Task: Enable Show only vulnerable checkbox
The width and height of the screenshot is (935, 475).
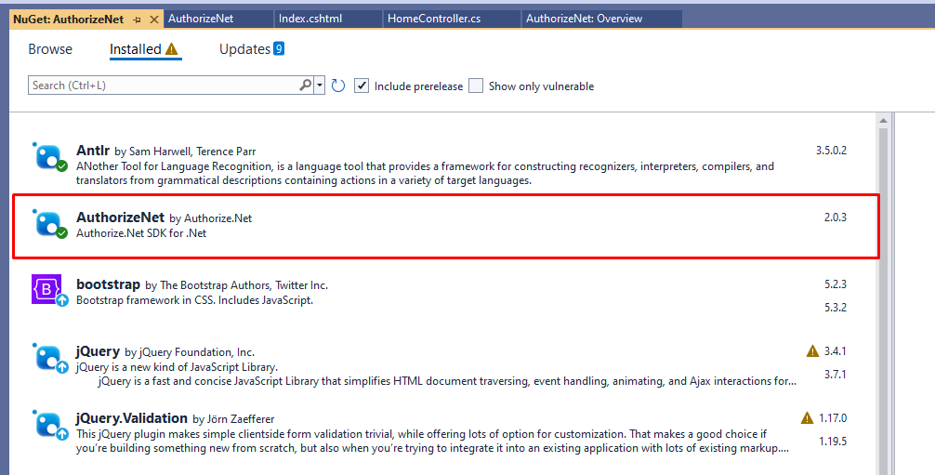Action: 476,86
